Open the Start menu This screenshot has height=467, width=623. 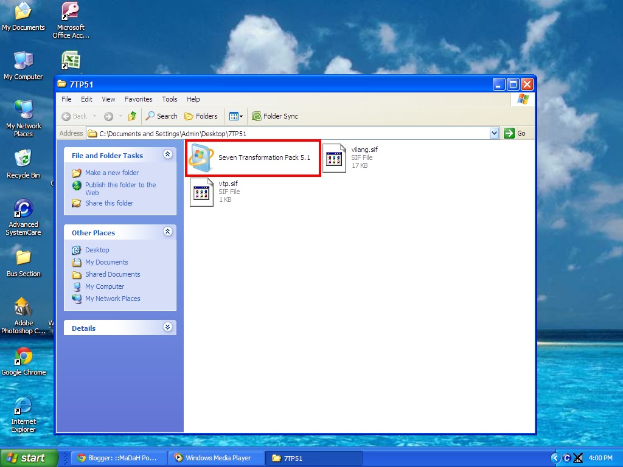click(29, 458)
